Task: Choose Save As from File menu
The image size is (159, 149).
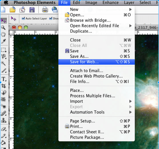Action: tap(97, 56)
